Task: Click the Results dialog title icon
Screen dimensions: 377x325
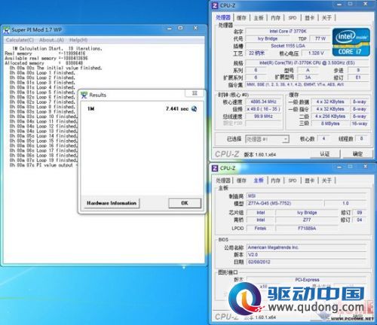Action: pyautogui.click(x=84, y=95)
